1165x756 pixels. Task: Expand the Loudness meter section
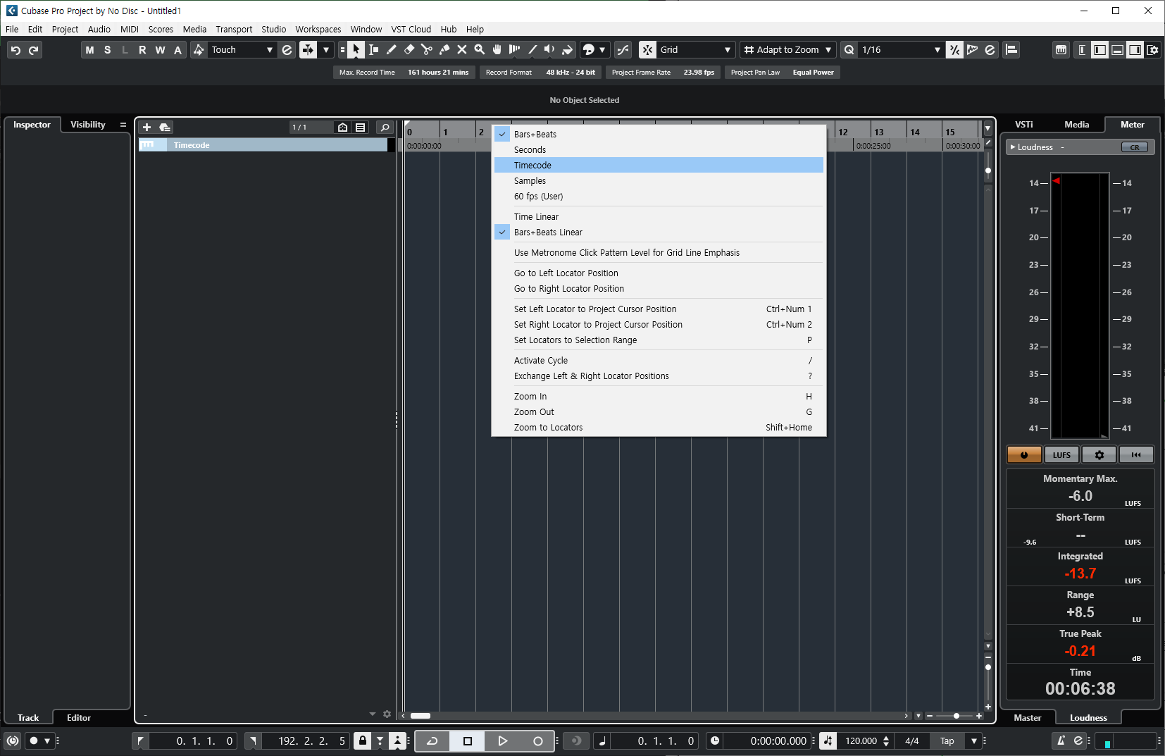(x=1013, y=147)
